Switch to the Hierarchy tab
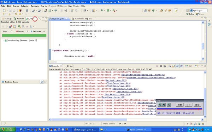Viewport: 212px width, 132px height. pyautogui.click(x=19, y=19)
